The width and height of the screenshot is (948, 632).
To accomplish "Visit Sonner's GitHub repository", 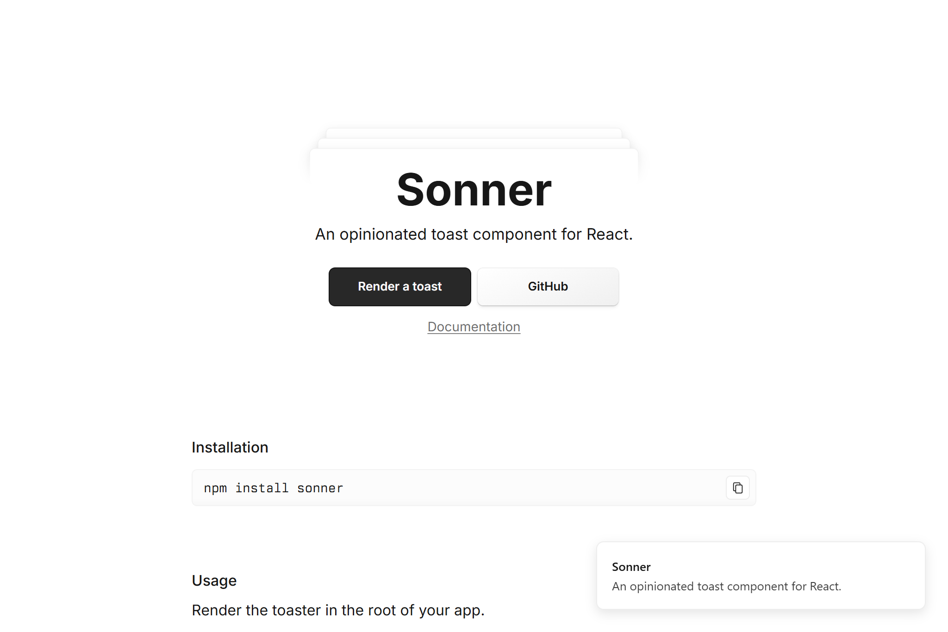I will (x=548, y=286).
